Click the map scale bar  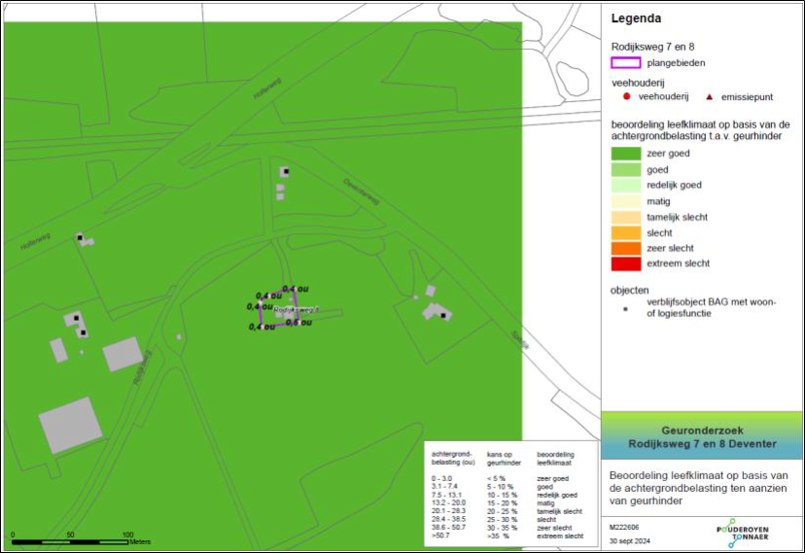(x=70, y=537)
